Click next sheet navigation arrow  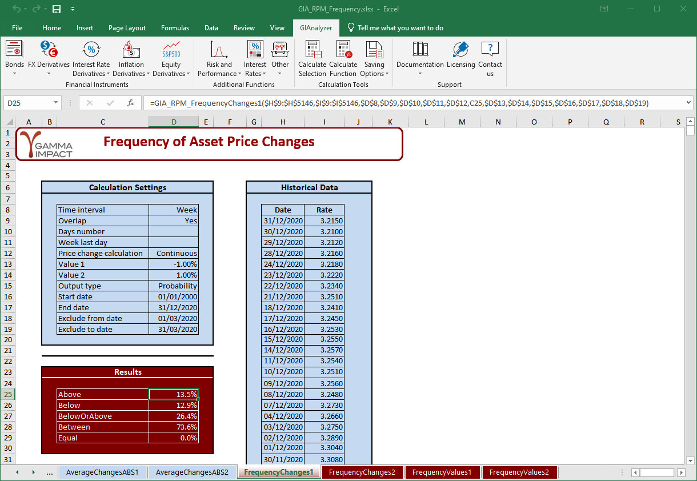33,472
